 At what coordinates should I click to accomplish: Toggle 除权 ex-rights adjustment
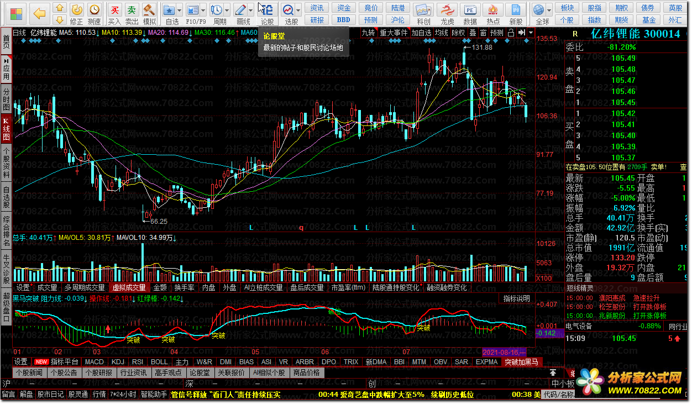(459, 33)
